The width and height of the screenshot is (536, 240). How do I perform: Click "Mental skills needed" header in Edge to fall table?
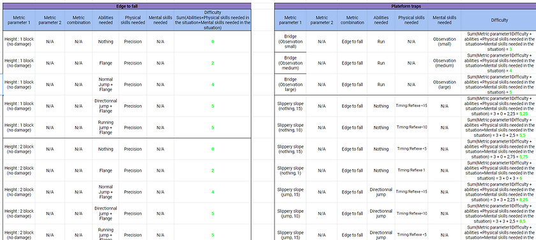pos(160,20)
